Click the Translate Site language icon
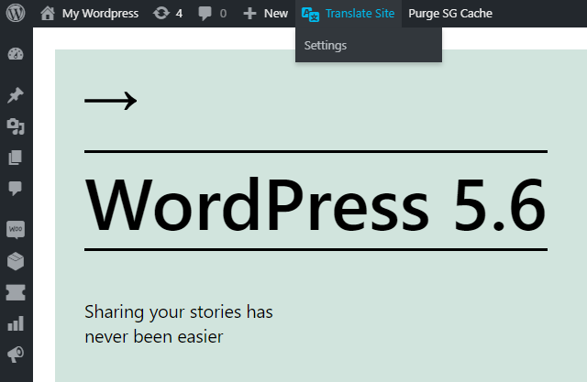The height and width of the screenshot is (382, 587). click(x=310, y=15)
